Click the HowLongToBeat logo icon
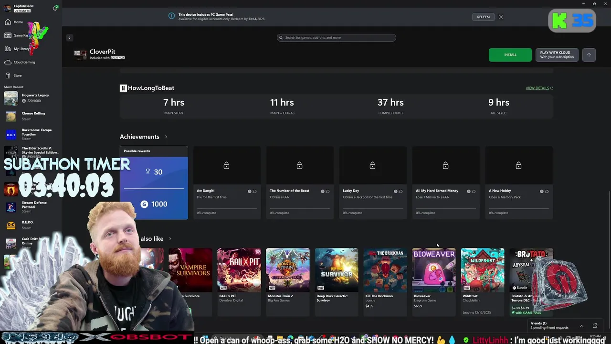Viewport: 611px width, 344px height. pos(123,88)
